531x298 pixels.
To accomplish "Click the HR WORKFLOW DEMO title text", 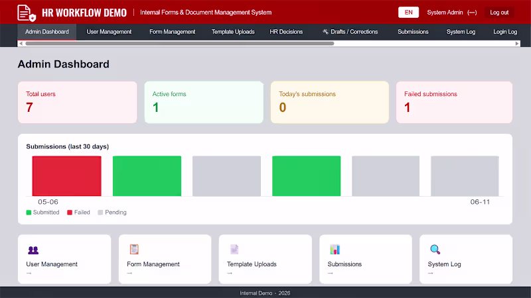I will point(84,13).
